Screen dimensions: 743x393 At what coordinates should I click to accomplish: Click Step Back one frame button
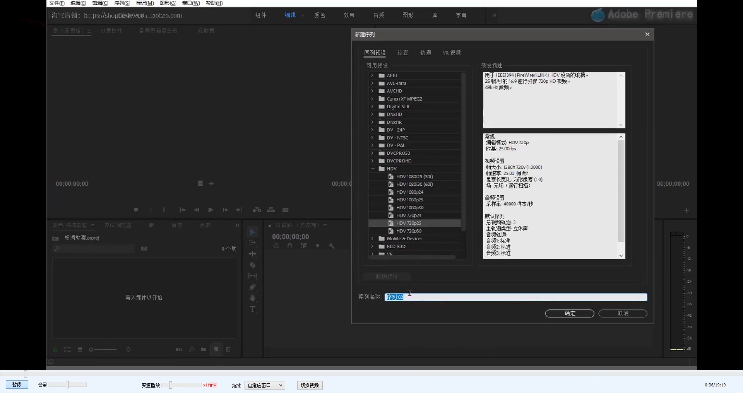pyautogui.click(x=197, y=210)
